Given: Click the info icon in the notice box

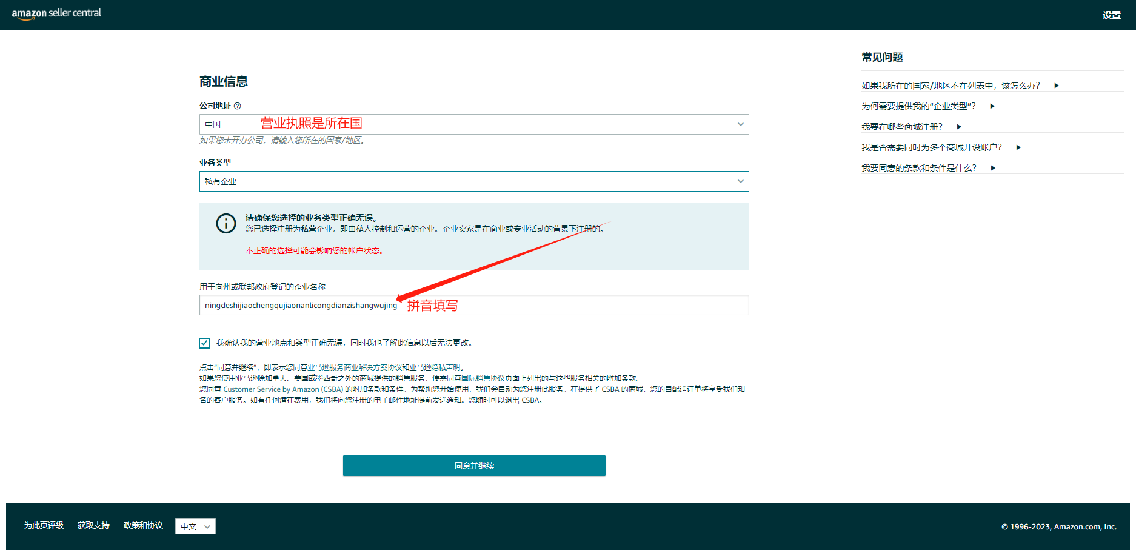Looking at the screenshot, I should 226,223.
